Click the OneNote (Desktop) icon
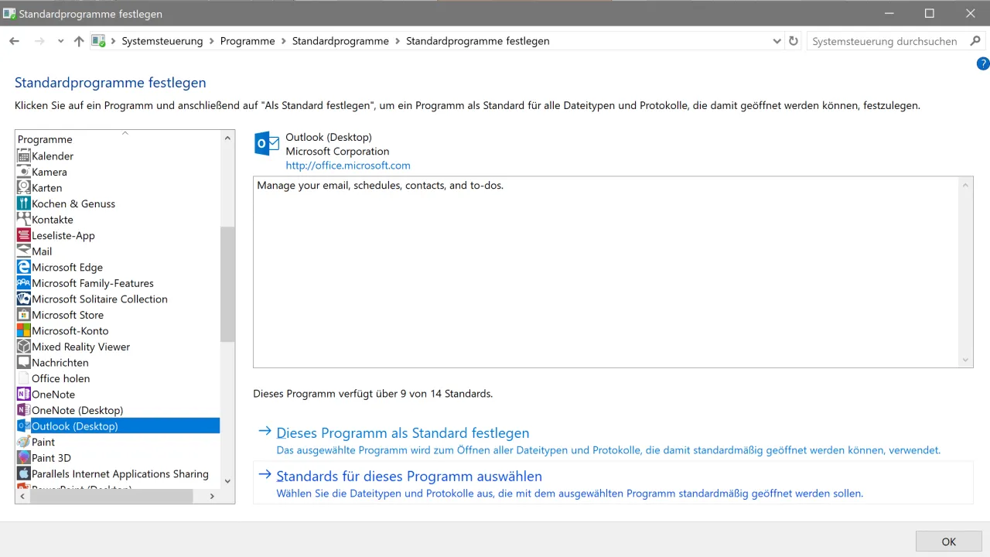Image resolution: width=990 pixels, height=557 pixels. click(23, 410)
